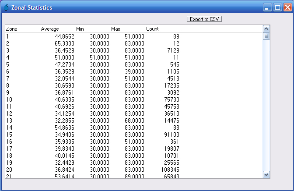
Task: Click average value 30.6593
Action: pos(64,85)
